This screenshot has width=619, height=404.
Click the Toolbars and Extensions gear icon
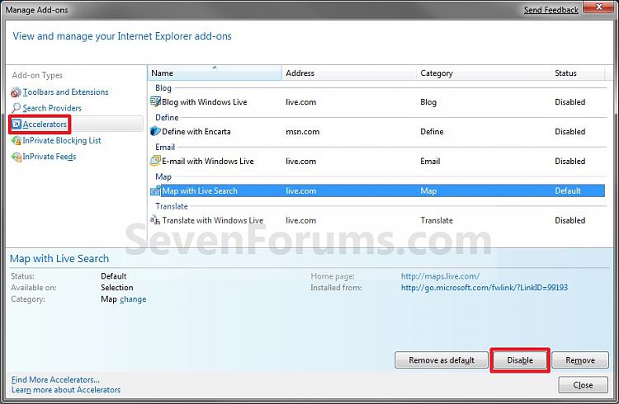click(x=16, y=92)
